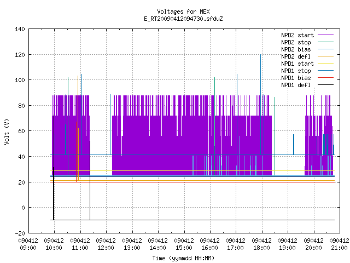
Task: Click the 10:00 time axis label
Action: [54, 248]
